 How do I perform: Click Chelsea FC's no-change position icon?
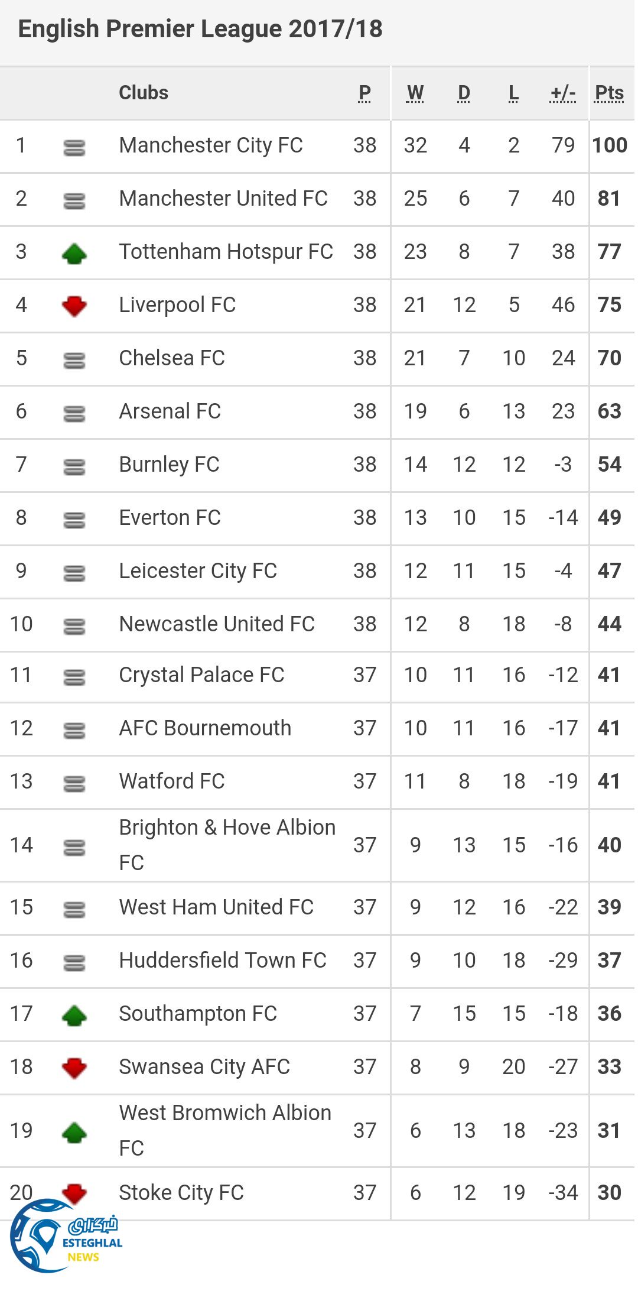pos(74,360)
